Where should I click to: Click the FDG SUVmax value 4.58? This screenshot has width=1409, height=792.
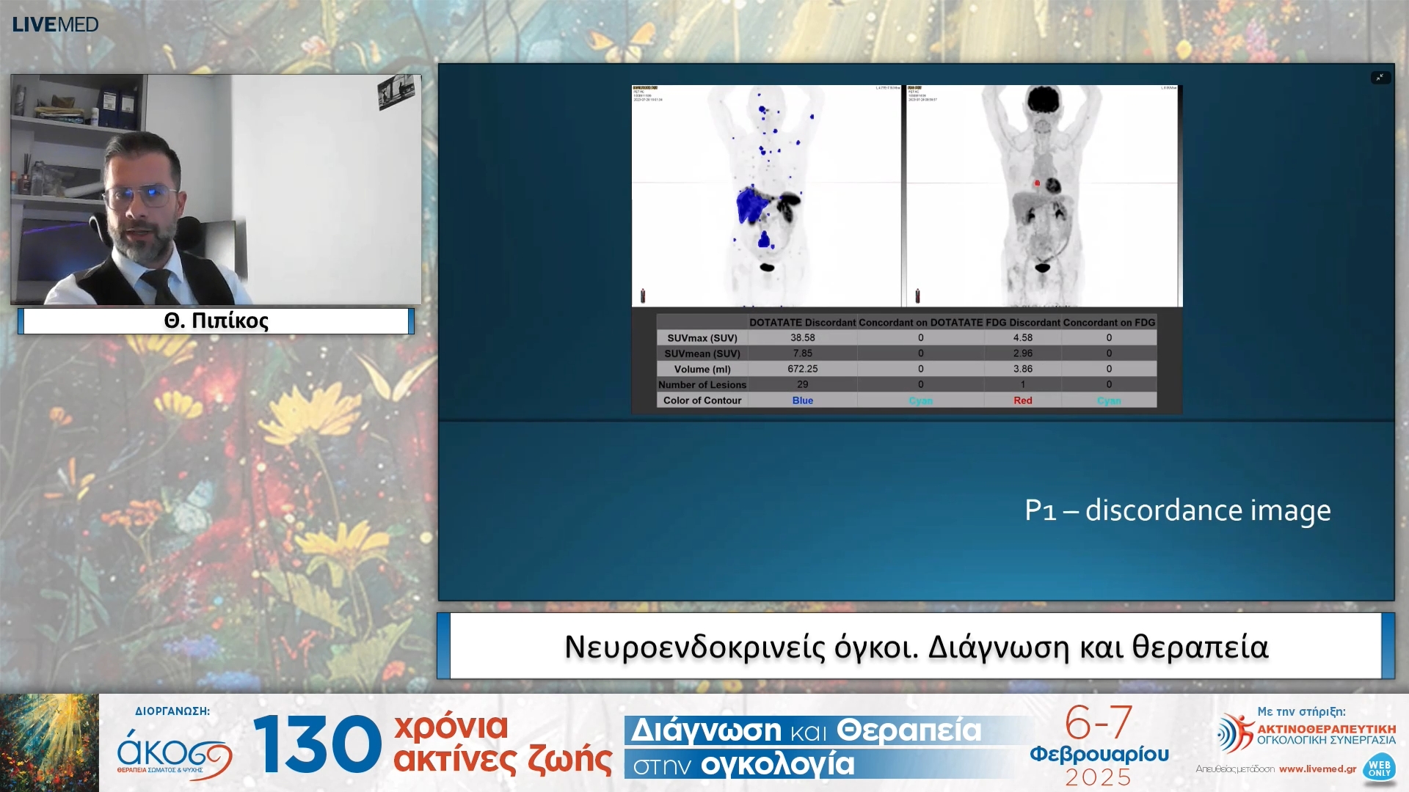tap(1022, 338)
